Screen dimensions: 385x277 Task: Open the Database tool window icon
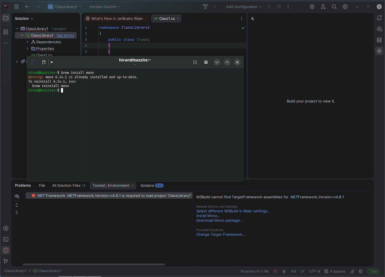[x=379, y=40]
